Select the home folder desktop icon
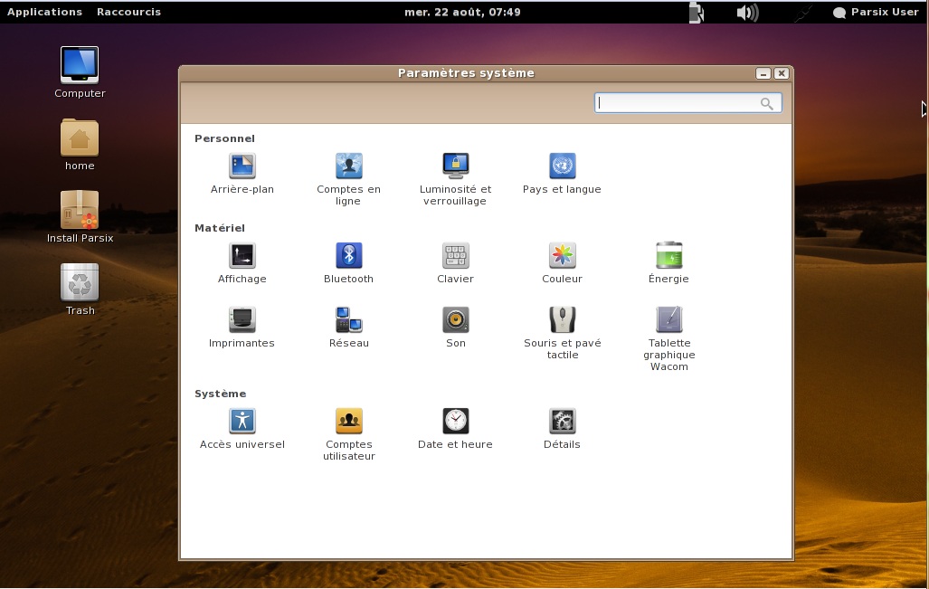Viewport: 929px width, 589px height. tap(80, 145)
